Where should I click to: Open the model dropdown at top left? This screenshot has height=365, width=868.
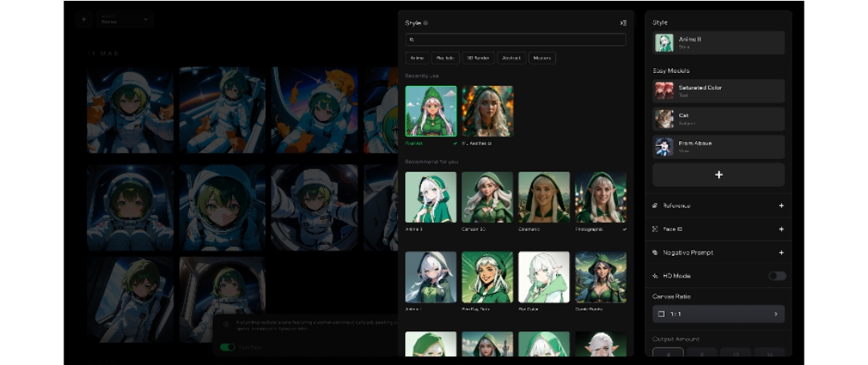tap(125, 19)
